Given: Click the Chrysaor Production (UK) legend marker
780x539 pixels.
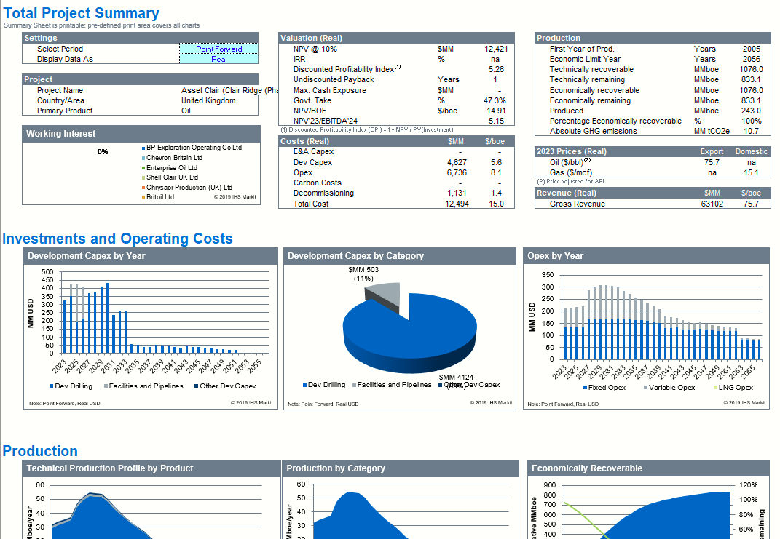Looking at the screenshot, I should pyautogui.click(x=143, y=188).
